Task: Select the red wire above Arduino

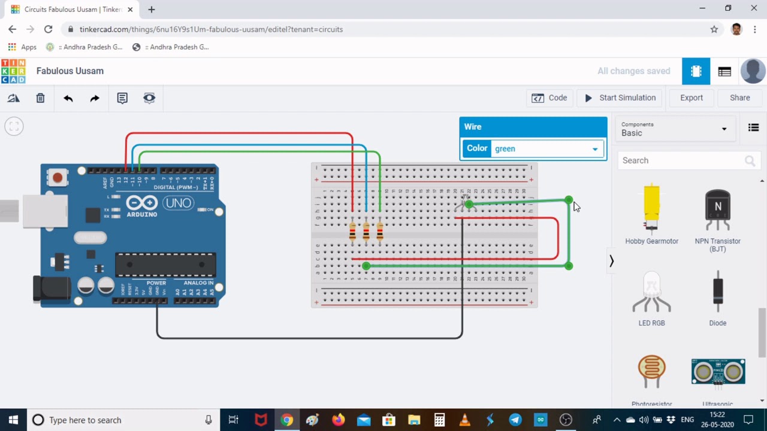Action: pyautogui.click(x=240, y=133)
